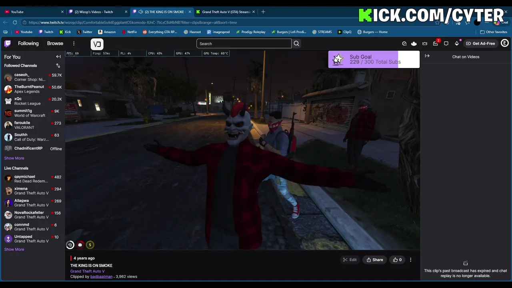Viewport: 512px width, 288px height.
Task: Mute the THE KING IS ON SMOKE tab
Action: pyautogui.click(x=141, y=12)
